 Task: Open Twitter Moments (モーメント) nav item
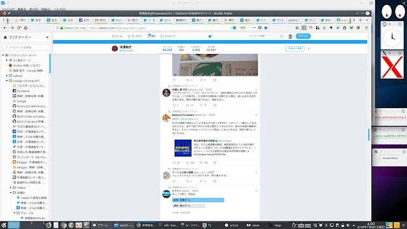click(134, 36)
